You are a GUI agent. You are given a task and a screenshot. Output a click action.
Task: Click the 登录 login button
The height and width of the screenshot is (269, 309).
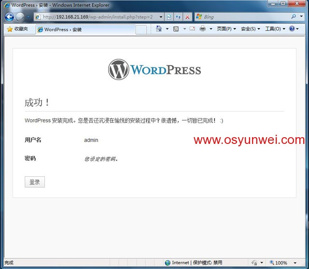tap(35, 182)
